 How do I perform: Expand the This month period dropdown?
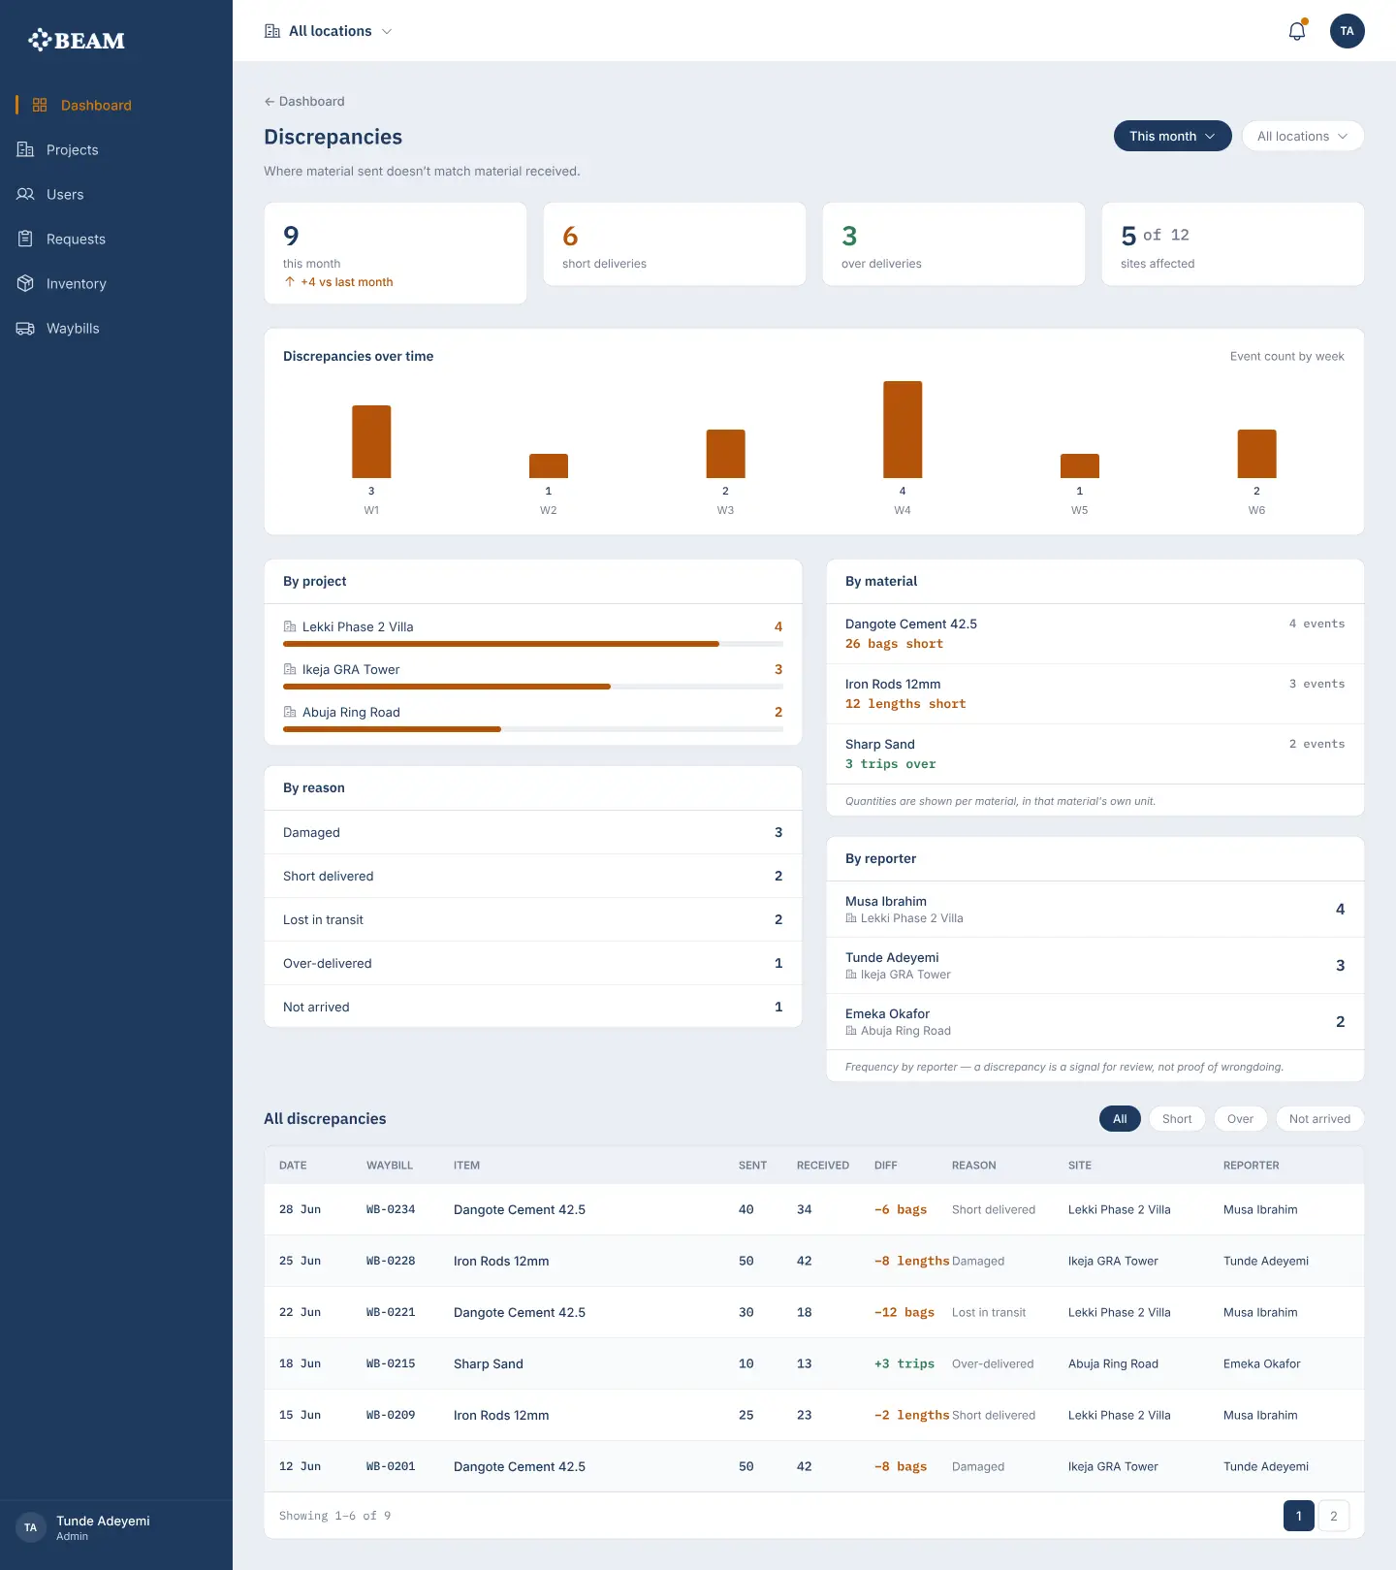point(1172,136)
